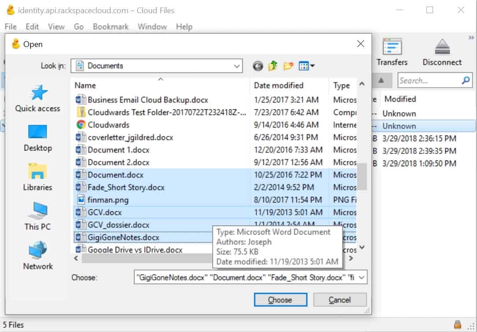Open the Go menu
Screen dimensions: 477x332
(79, 27)
